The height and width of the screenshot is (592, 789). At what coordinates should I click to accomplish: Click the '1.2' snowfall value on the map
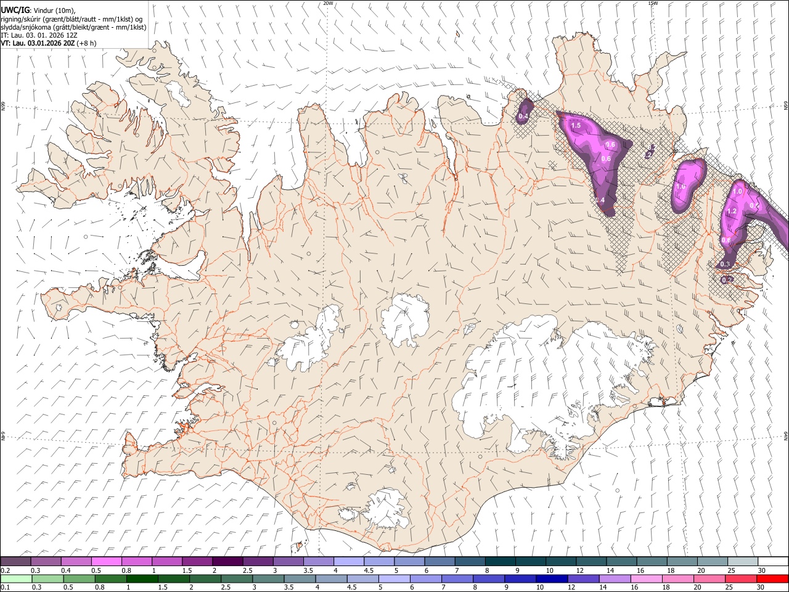click(x=732, y=211)
